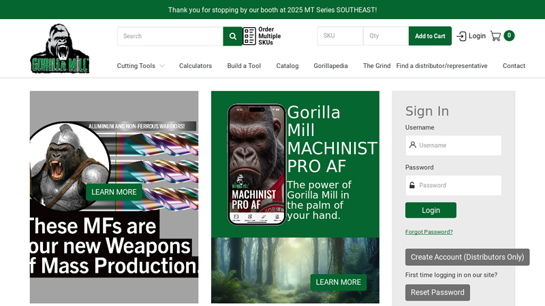Click LEARN MORE on aluminum warriors banner

[x=114, y=192]
